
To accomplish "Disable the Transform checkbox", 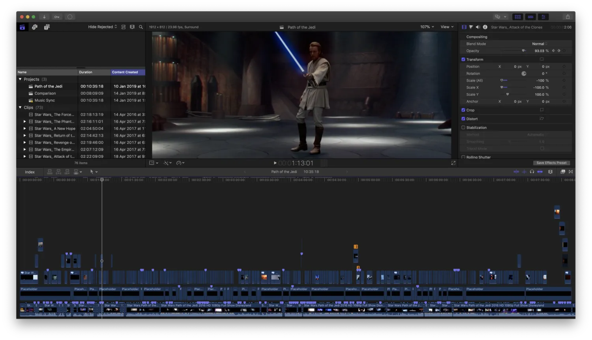I will pyautogui.click(x=463, y=59).
